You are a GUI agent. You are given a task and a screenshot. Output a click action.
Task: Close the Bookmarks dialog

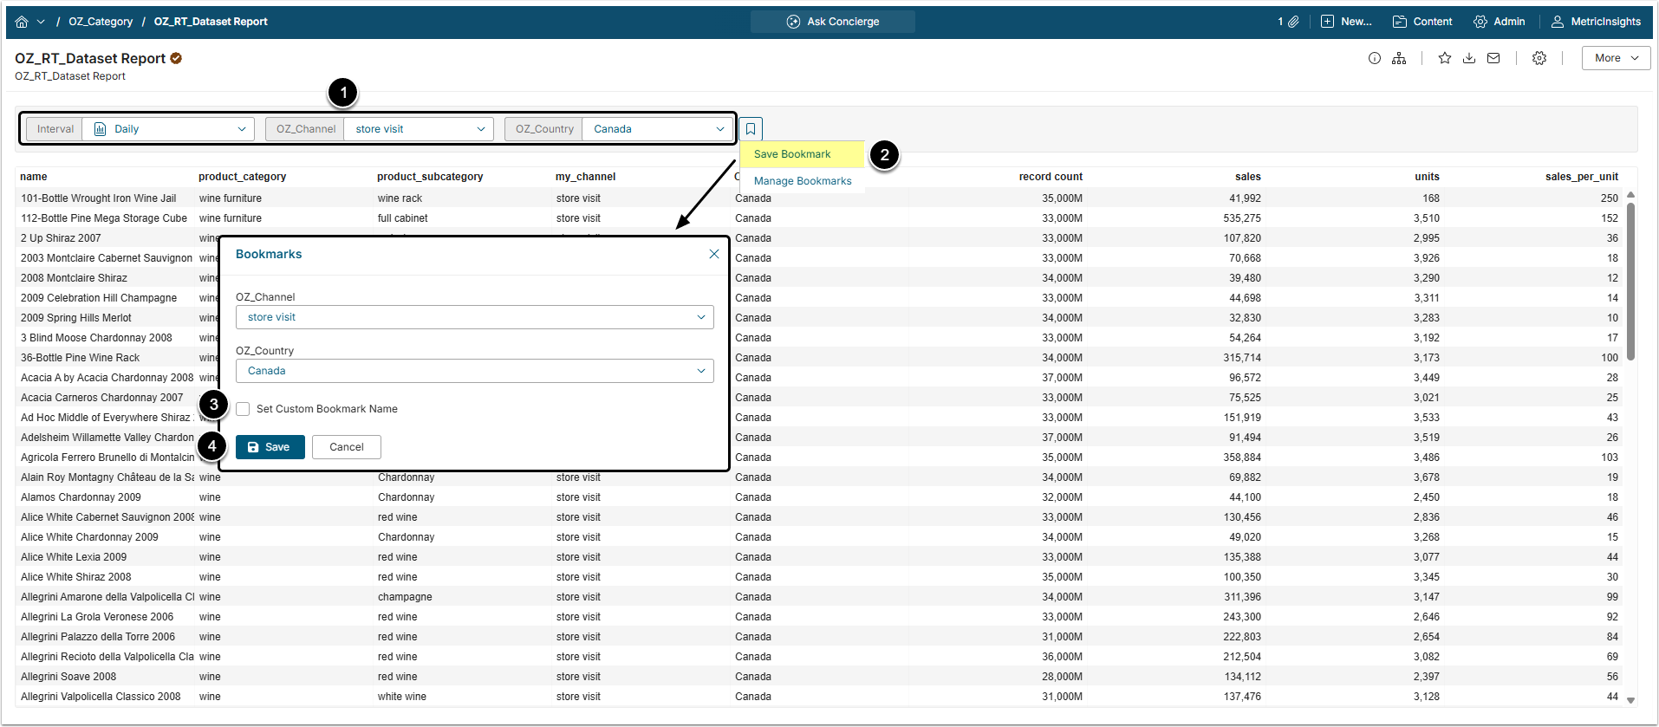(x=714, y=254)
